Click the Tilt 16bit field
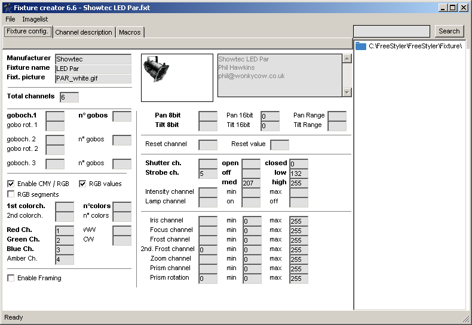This screenshot has height=325, width=472. point(270,126)
